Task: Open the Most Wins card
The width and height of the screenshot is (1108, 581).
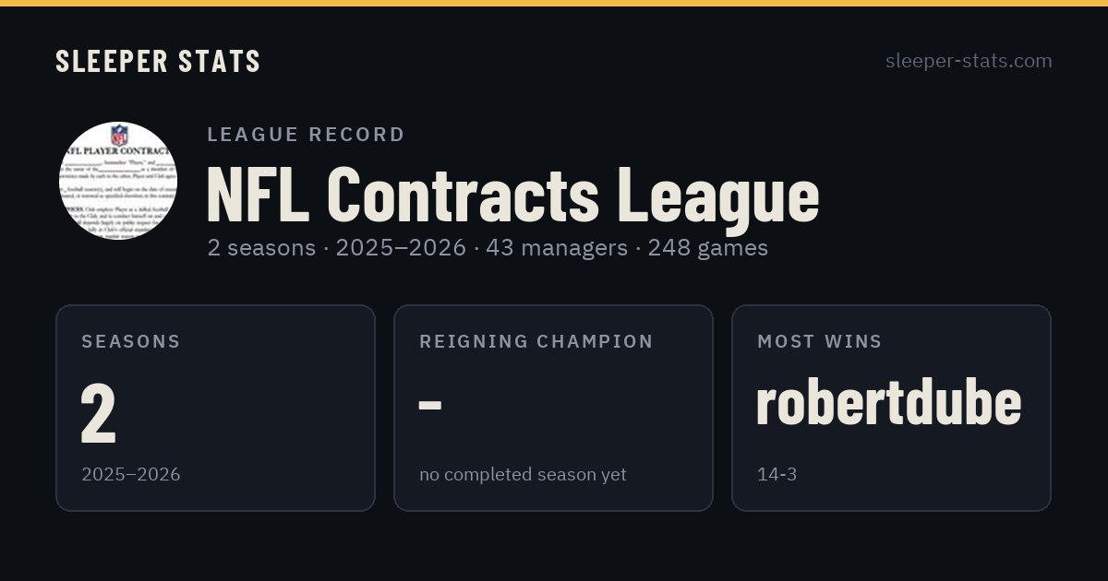Action: point(891,408)
